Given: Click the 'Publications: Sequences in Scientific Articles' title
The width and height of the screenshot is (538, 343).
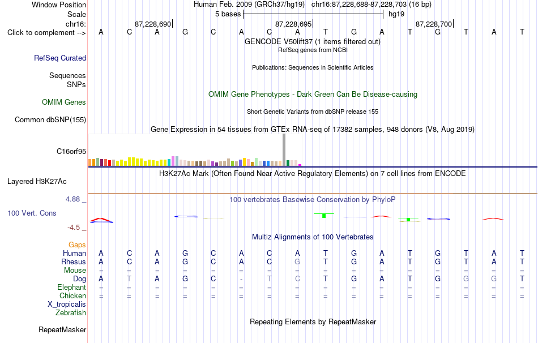Looking at the screenshot, I should [x=313, y=67].
